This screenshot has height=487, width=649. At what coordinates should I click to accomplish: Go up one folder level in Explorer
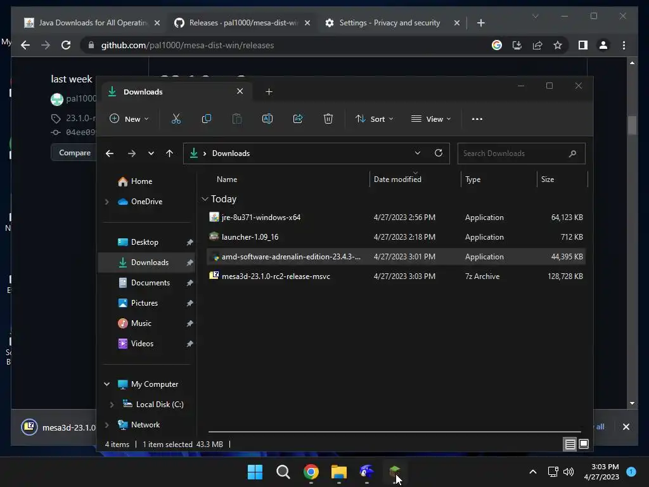pyautogui.click(x=169, y=153)
